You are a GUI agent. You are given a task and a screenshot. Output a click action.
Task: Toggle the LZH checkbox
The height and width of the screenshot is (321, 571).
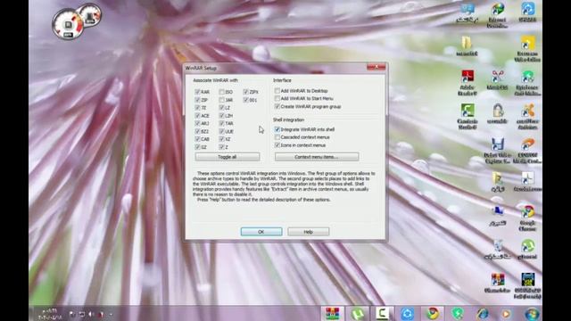pyautogui.click(x=221, y=115)
